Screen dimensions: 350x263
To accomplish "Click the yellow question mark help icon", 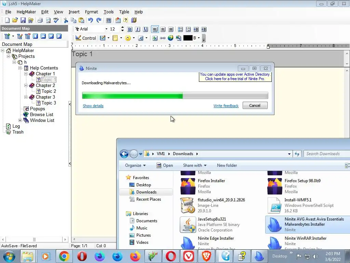I will click(x=126, y=20).
